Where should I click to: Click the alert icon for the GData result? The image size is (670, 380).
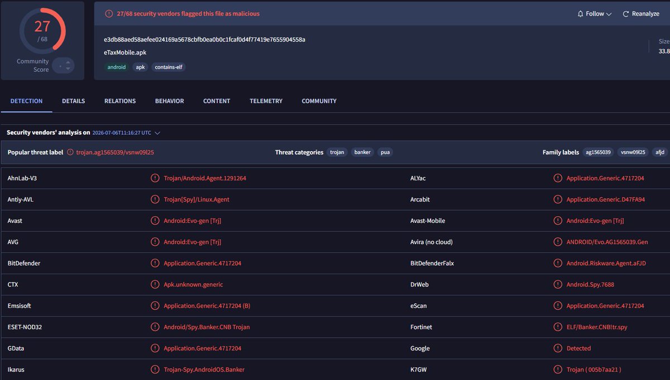click(x=155, y=348)
